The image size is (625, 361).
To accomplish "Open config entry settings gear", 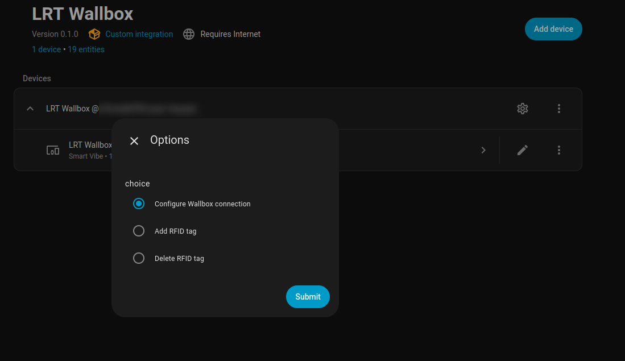I will 522,109.
